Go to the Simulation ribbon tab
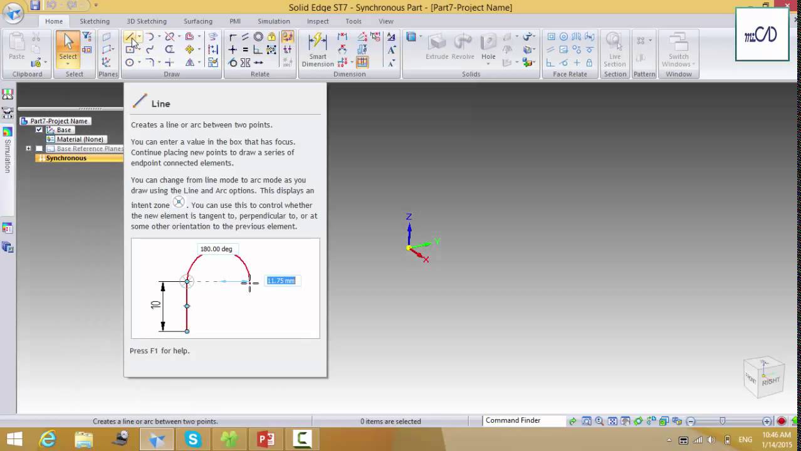Viewport: 801px width, 451px height. [x=274, y=21]
